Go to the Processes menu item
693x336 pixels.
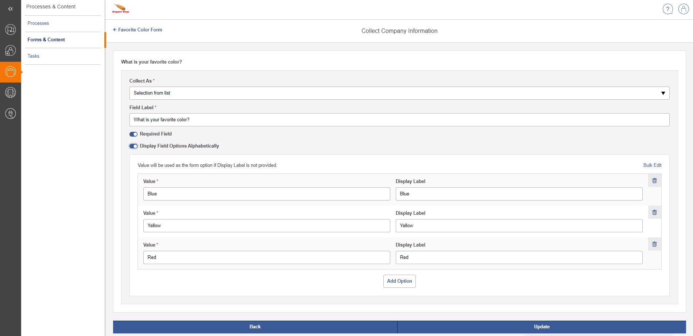point(38,23)
